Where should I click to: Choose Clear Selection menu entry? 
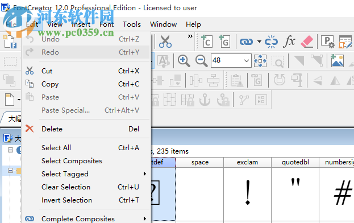[x=86, y=187]
